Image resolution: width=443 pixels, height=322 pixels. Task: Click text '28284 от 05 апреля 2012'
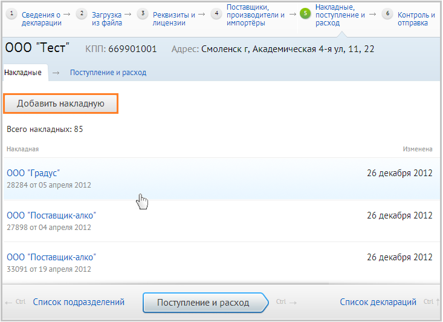tap(49, 185)
